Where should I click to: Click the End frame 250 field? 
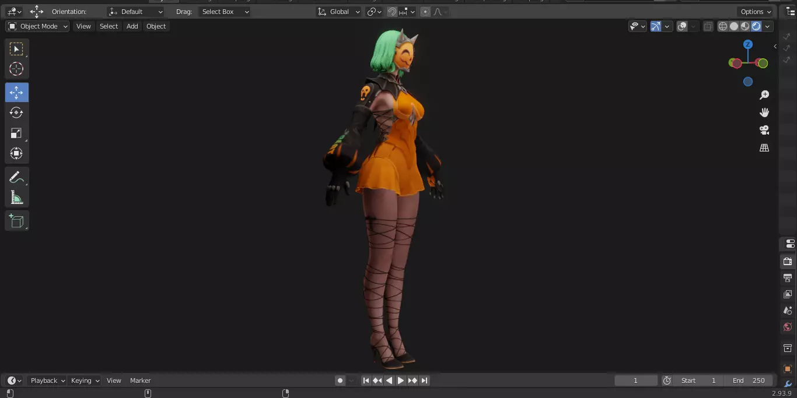point(749,381)
